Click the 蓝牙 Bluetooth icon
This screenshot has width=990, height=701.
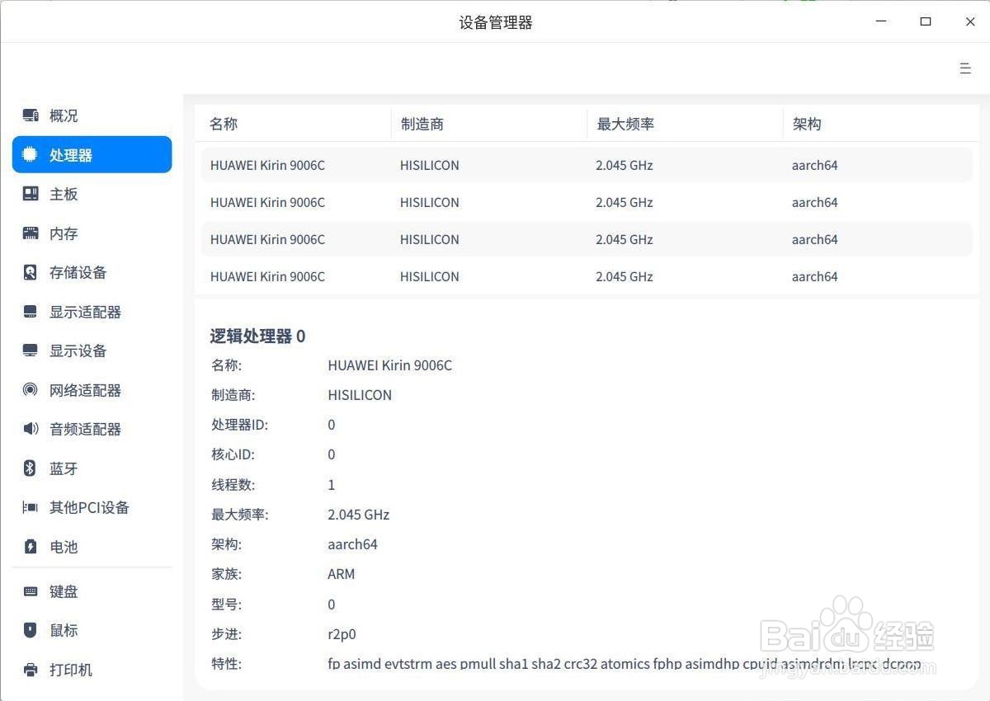point(31,468)
